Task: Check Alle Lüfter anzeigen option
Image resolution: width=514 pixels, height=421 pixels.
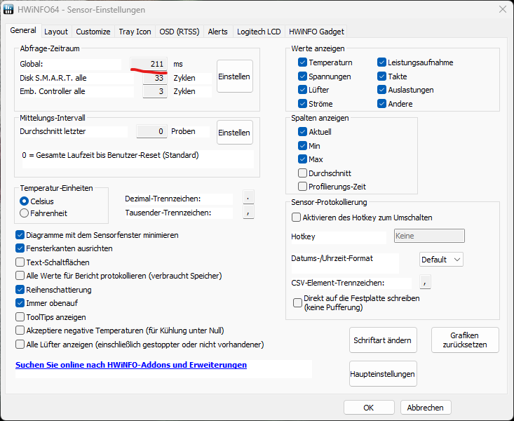Action: [x=20, y=345]
